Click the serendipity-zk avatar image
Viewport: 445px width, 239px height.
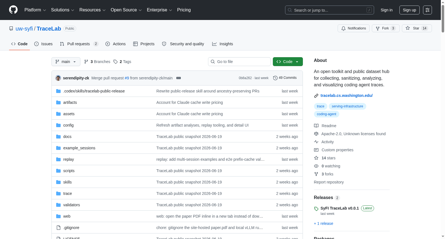coord(58,78)
